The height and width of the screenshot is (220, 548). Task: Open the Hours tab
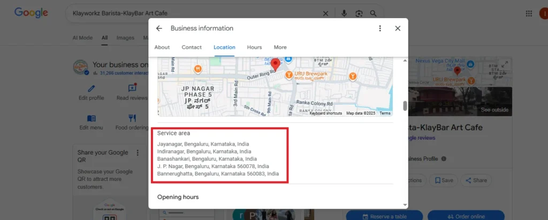pyautogui.click(x=254, y=47)
